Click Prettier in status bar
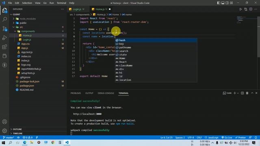Screen dimensions: 260x146 tap(240, 137)
